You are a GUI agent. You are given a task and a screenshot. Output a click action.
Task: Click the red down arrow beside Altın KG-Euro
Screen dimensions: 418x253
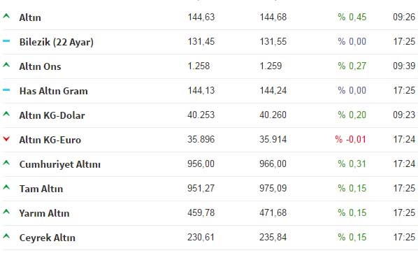(x=6, y=138)
